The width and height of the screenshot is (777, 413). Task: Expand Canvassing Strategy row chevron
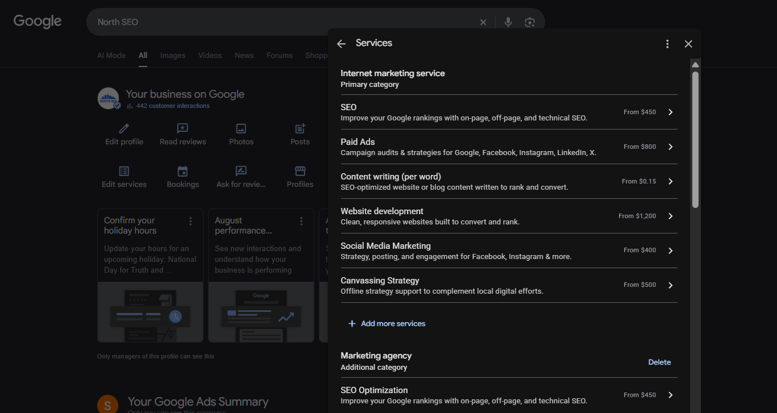coord(671,285)
